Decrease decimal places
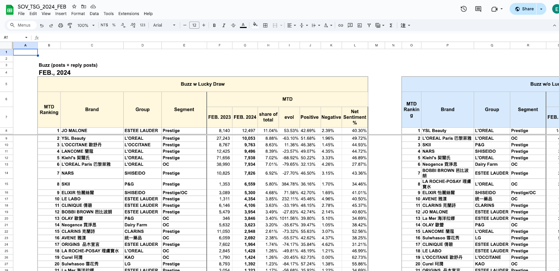Screen dimensions: 559x271 pyautogui.click(x=123, y=25)
